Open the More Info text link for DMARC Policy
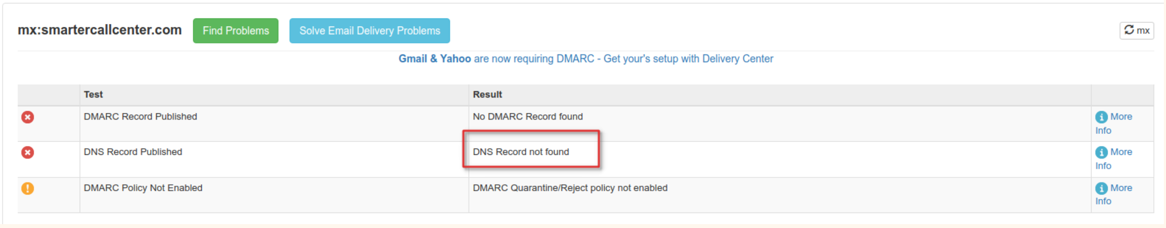The height and width of the screenshot is (228, 1166). [1121, 188]
